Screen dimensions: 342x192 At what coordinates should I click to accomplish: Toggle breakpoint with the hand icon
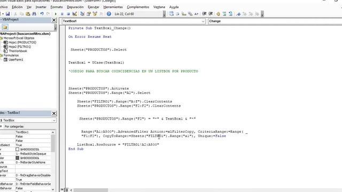point(218,14)
